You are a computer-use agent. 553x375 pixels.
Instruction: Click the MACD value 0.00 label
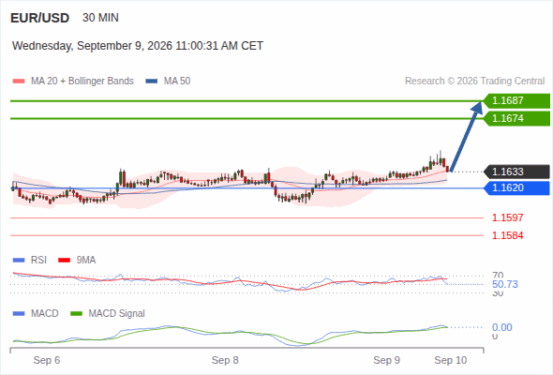click(502, 327)
